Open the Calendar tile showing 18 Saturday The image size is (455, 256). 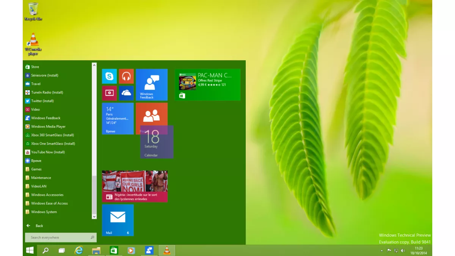[x=157, y=142]
